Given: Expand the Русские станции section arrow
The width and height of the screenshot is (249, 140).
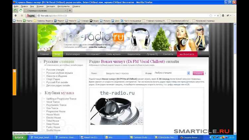Looking at the screenshot, I should (41, 62).
